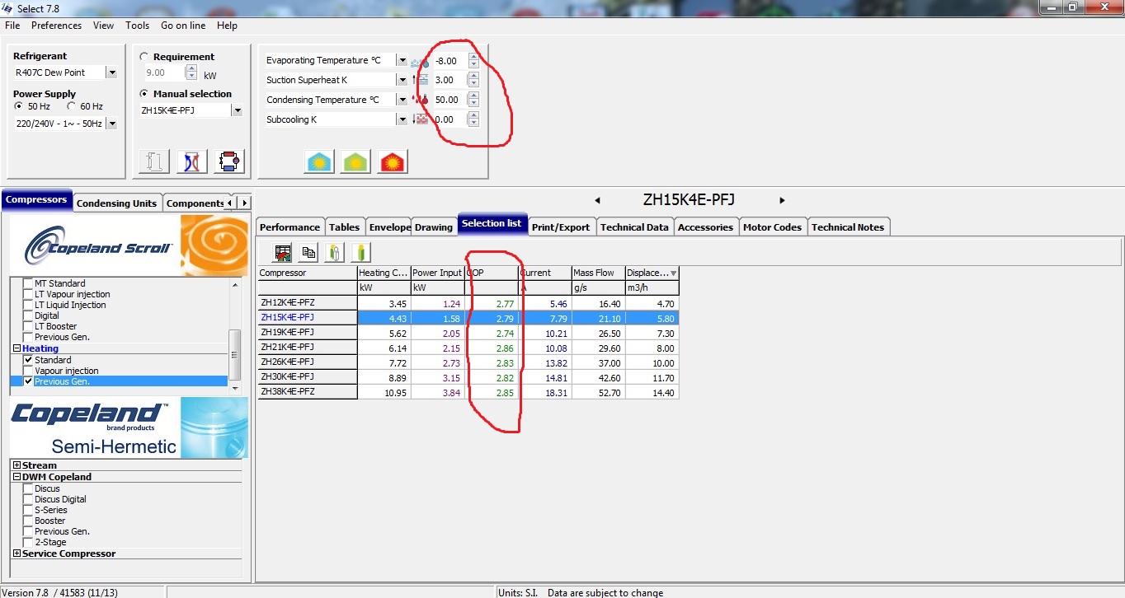This screenshot has width=1125, height=598.
Task: Collapse the Heating tree group
Action: click(x=17, y=348)
